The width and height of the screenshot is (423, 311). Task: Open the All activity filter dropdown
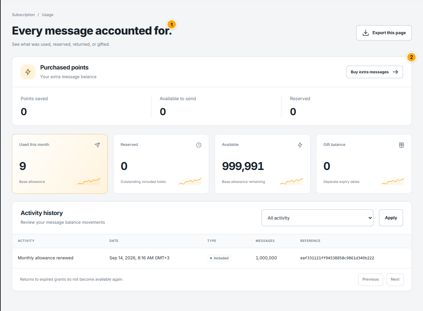(x=317, y=218)
